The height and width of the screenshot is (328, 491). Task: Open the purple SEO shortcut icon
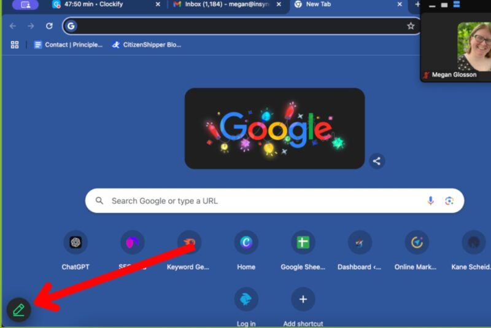pos(133,242)
